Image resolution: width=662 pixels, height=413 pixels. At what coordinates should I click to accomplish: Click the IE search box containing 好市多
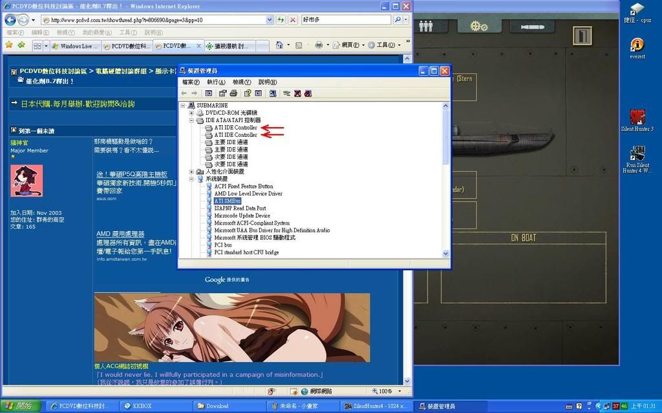coord(347,20)
